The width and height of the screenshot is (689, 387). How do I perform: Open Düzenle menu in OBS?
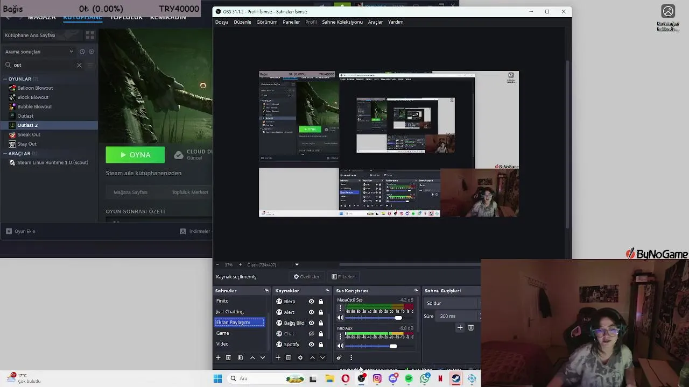pos(242,22)
